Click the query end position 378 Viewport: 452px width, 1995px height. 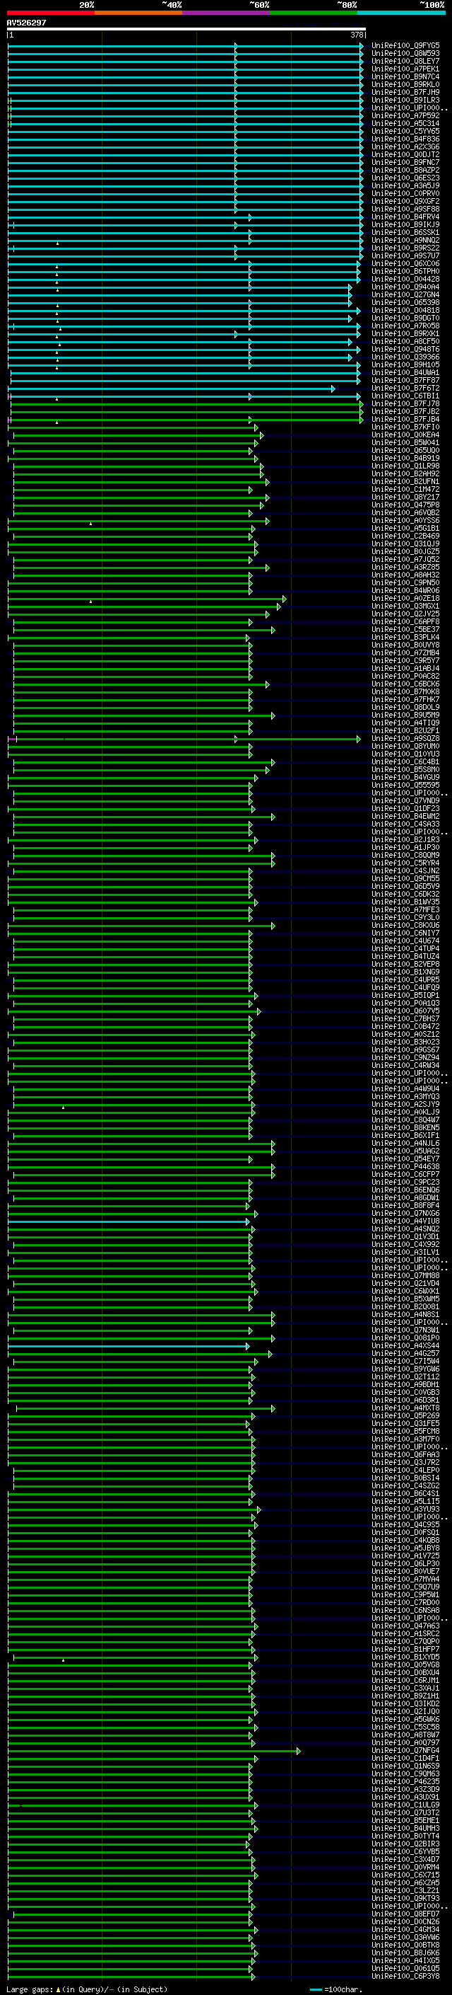[x=356, y=35]
